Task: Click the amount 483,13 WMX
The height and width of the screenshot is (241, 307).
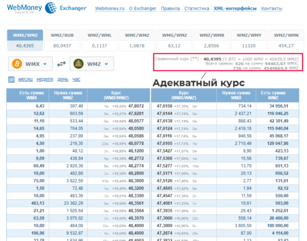Action: click(x=37, y=203)
